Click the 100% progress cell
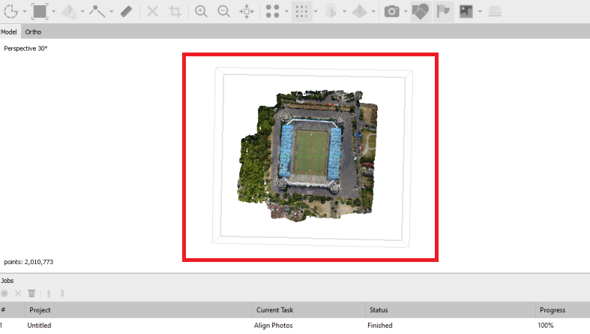The image size is (590, 334). point(545,325)
